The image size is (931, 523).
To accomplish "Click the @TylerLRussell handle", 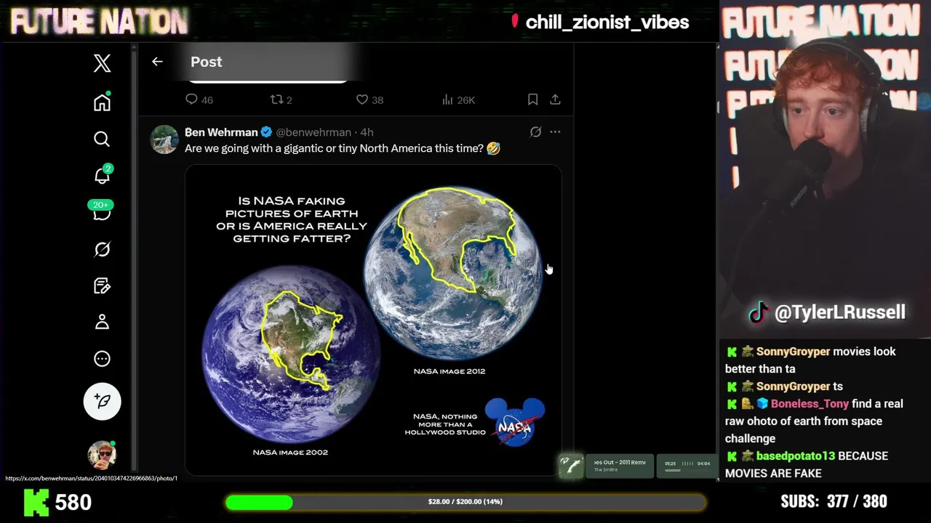I will [840, 312].
